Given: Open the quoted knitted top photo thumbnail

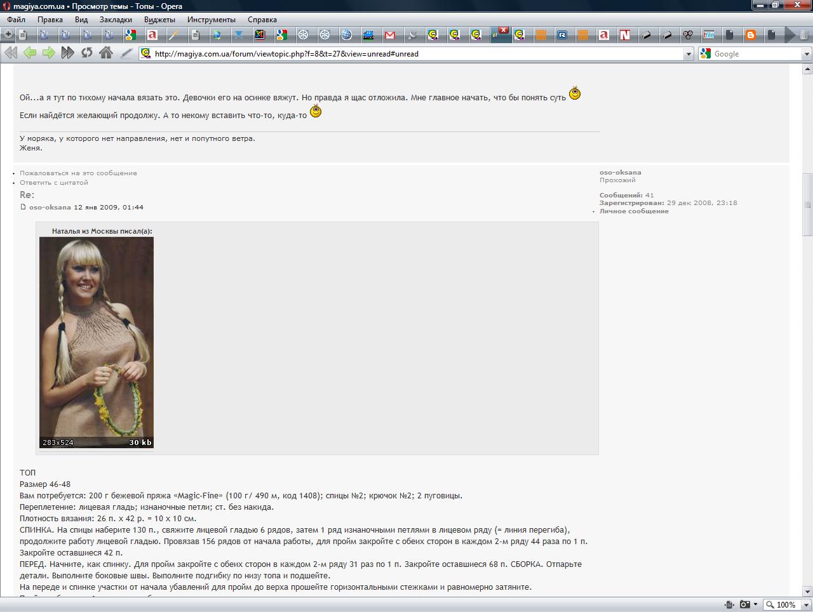Looking at the screenshot, I should tap(97, 343).
